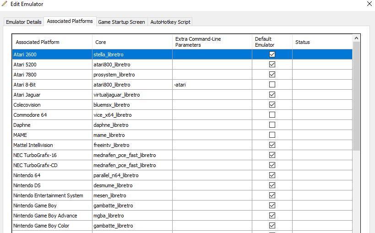The image size is (375, 233).
Task: Close the Edit Emulator window
Action: [x=369, y=4]
